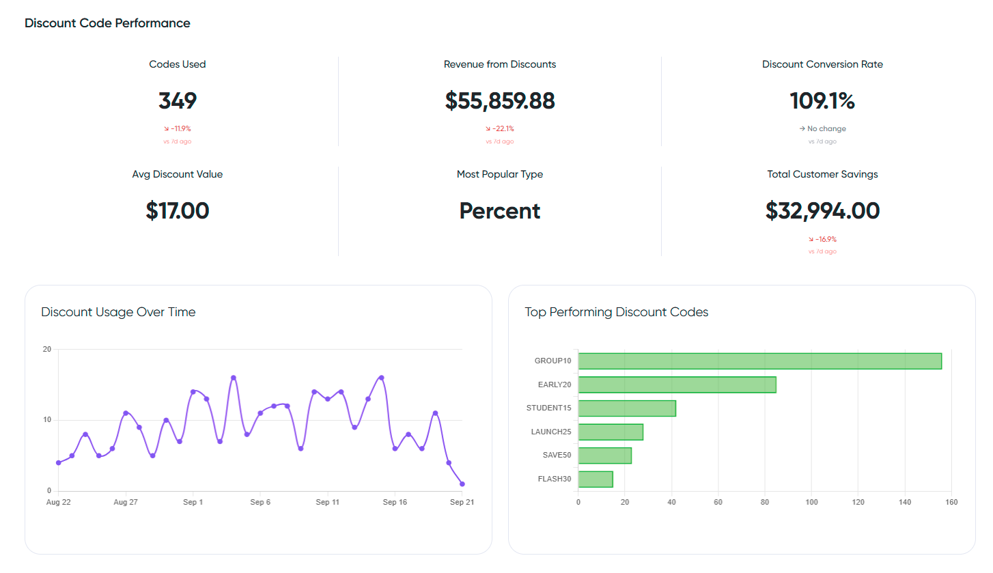This screenshot has height=573, width=993.
Task: Click the Codes Used value 349
Action: pos(178,101)
